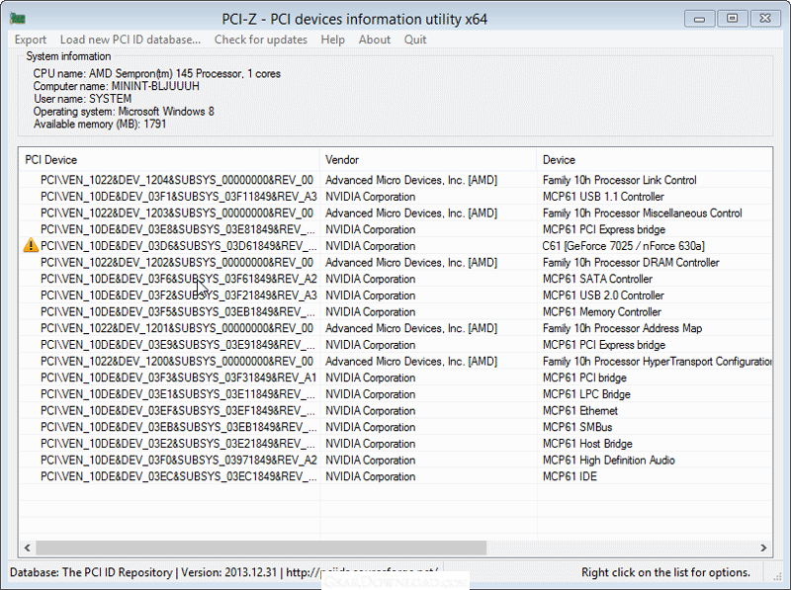Sort by the Vendor column header
The image size is (791, 590).
(x=428, y=160)
